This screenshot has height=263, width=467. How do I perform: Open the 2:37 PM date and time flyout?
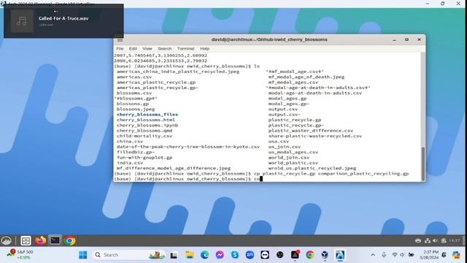[429, 255]
